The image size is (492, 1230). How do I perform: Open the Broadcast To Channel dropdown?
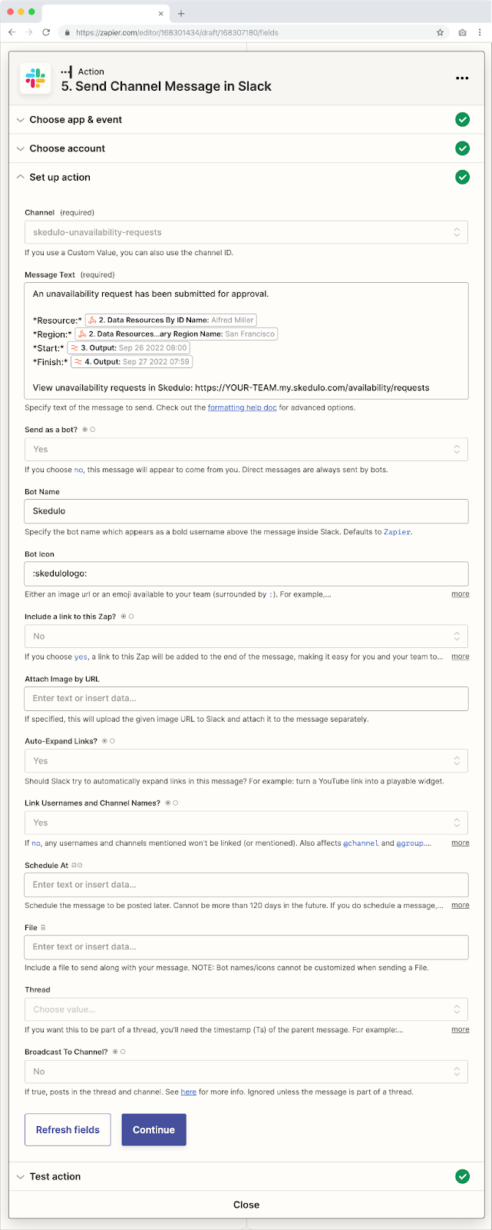tap(246, 1072)
